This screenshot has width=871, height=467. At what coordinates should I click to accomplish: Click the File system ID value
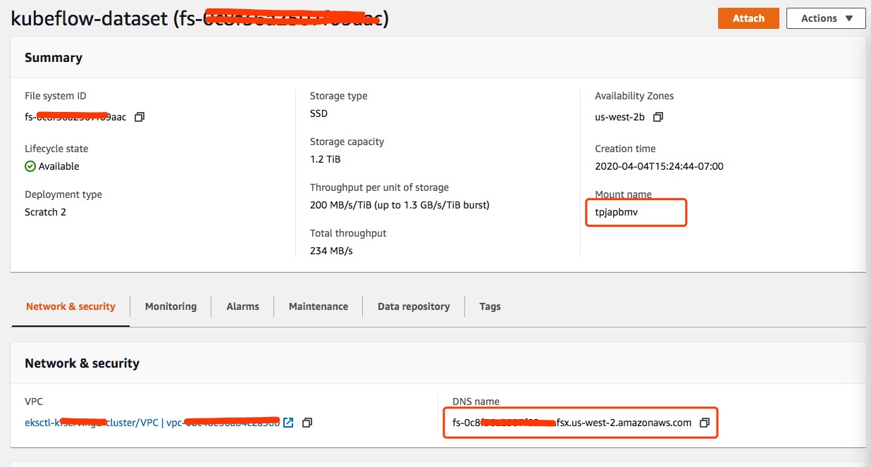coord(75,117)
